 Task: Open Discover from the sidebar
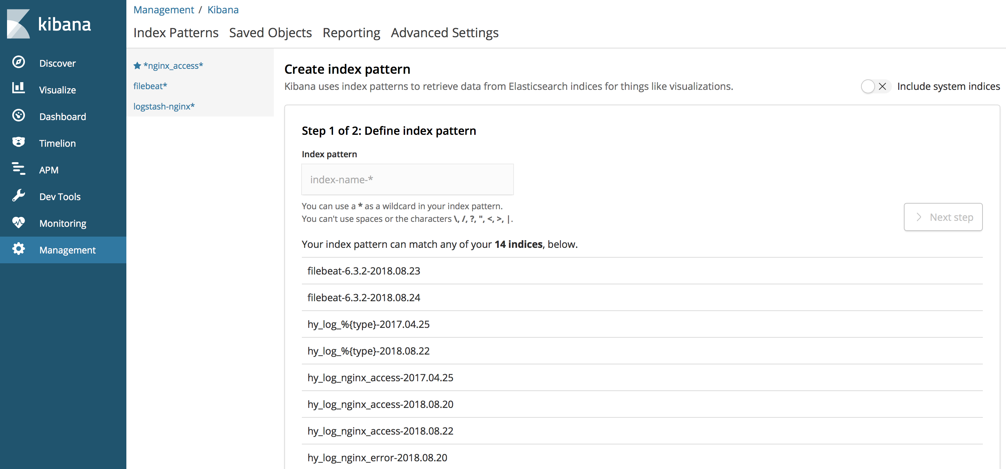coord(63,62)
